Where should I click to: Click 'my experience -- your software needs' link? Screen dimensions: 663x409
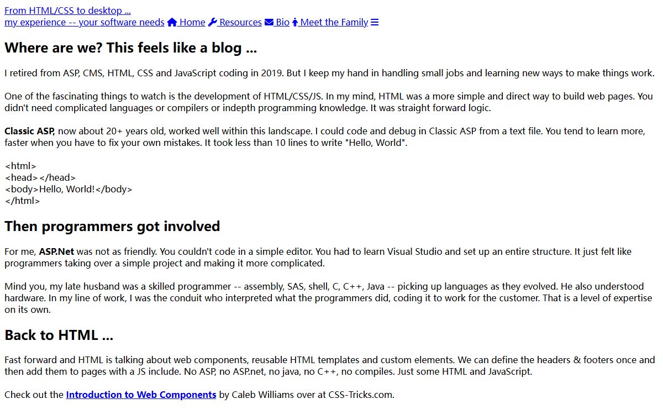(85, 22)
